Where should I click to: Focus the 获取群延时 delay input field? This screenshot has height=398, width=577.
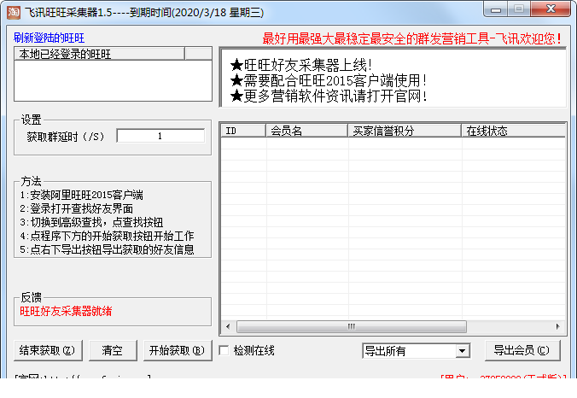[160, 136]
